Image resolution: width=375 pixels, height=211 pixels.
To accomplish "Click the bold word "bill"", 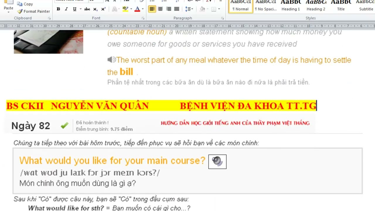I will 126,72.
